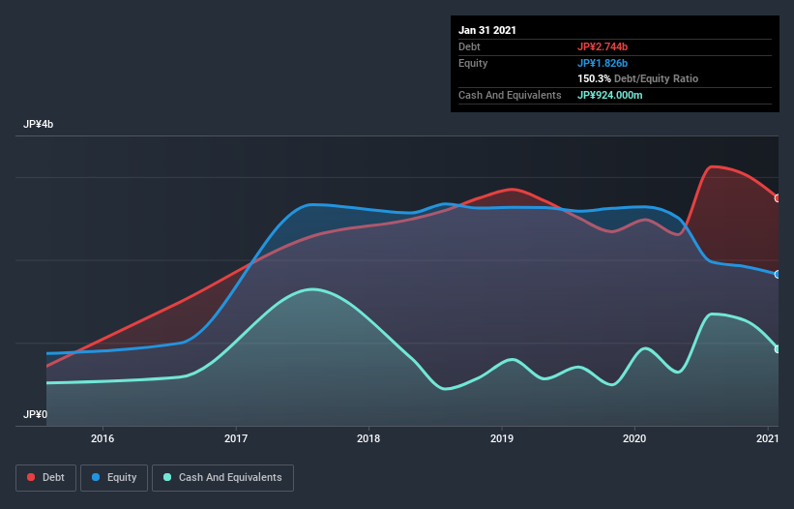Click the JP¥4b axis label

point(38,124)
